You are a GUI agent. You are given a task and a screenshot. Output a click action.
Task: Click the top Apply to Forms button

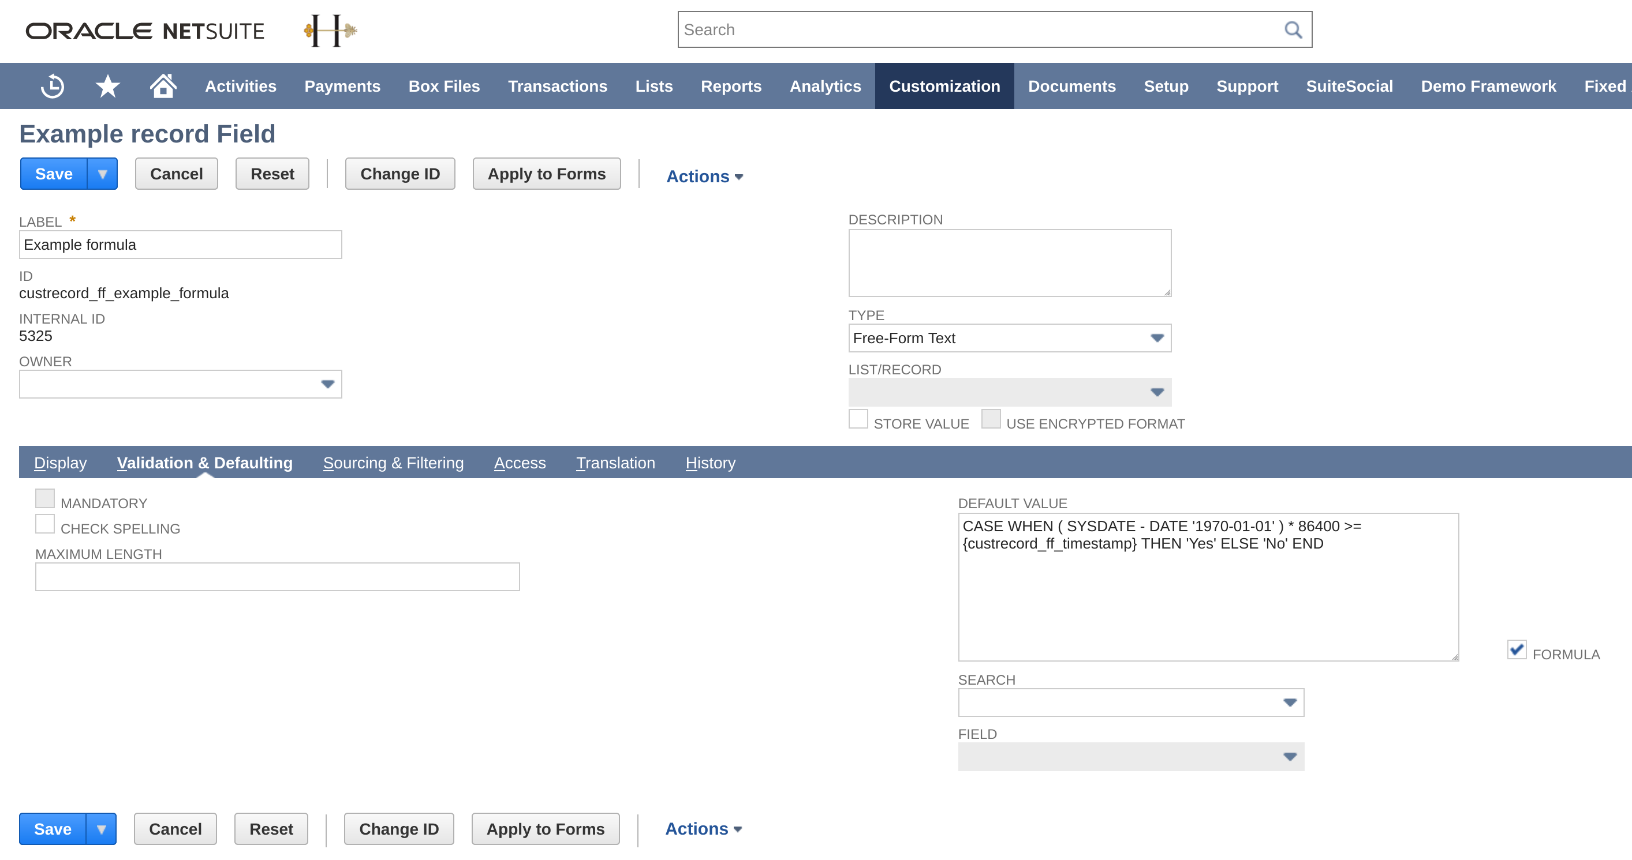pos(546,174)
